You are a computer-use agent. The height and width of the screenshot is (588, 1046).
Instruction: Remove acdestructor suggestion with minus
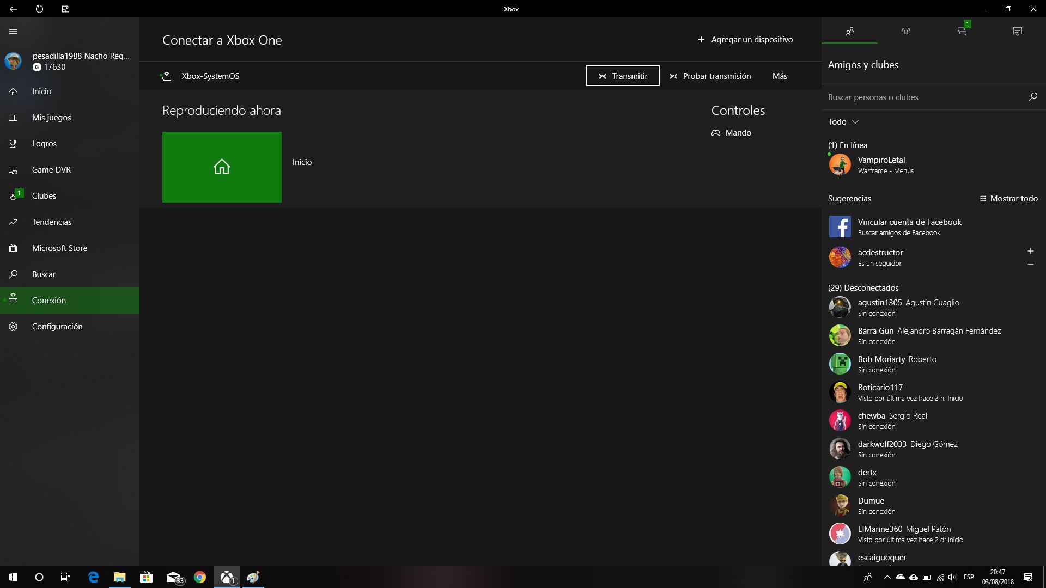1030,264
